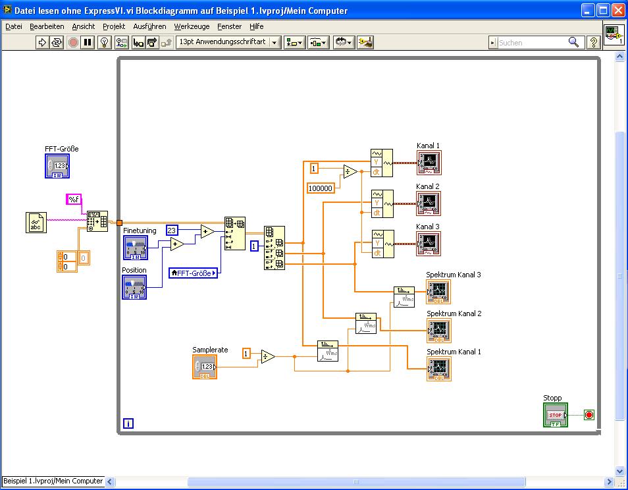Click into the Suchen search field
The height and width of the screenshot is (490, 628).
click(x=532, y=42)
